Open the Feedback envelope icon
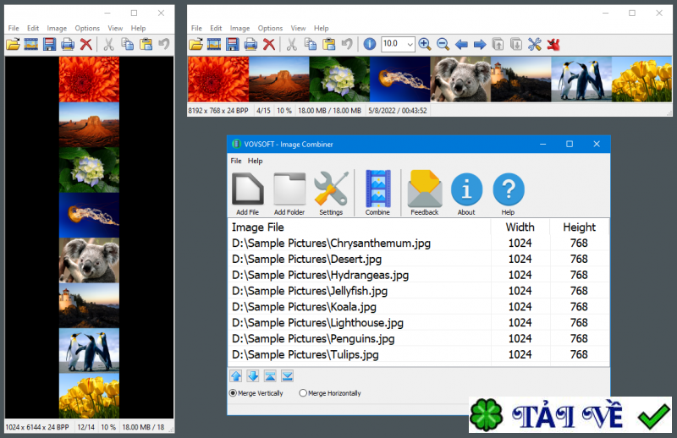 click(x=425, y=194)
